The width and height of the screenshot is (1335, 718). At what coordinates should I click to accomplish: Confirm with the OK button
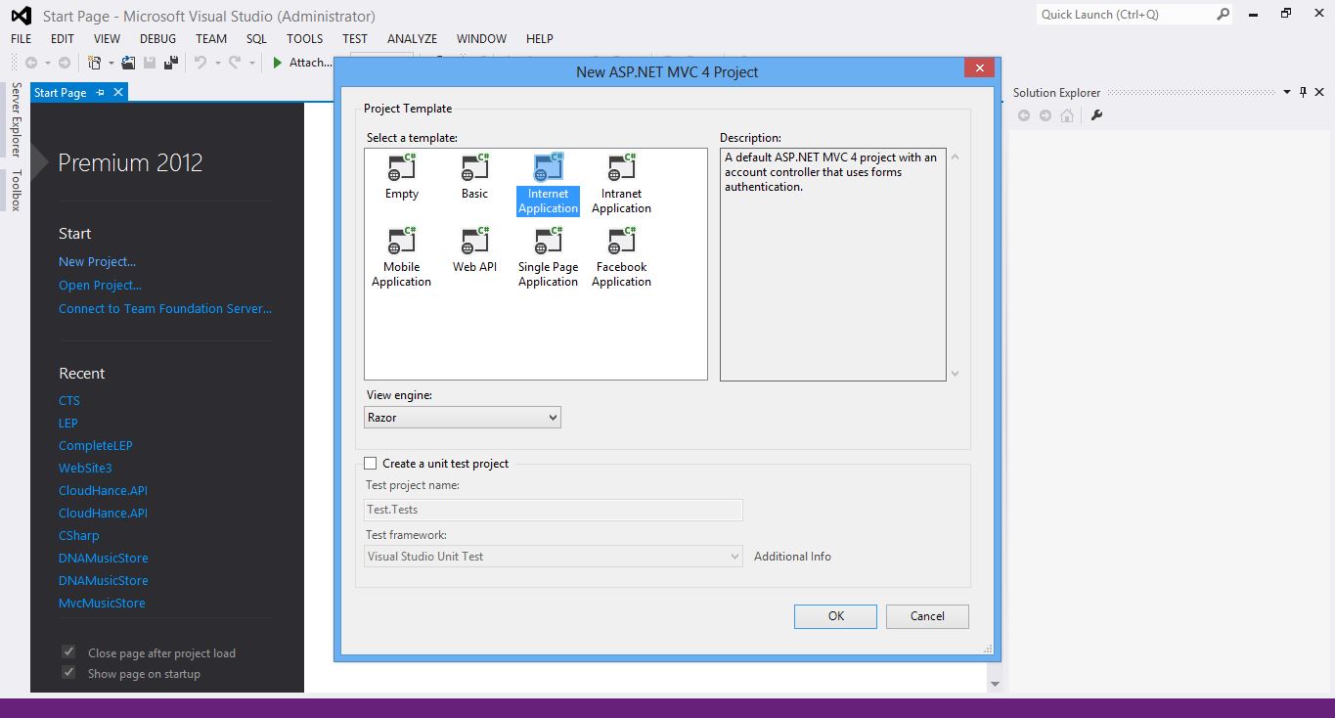coord(834,616)
